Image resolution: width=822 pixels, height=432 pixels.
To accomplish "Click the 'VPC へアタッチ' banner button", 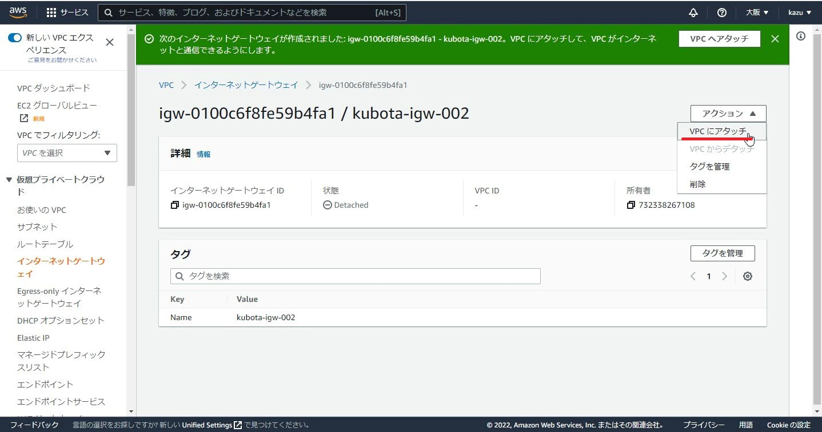I will [x=720, y=39].
